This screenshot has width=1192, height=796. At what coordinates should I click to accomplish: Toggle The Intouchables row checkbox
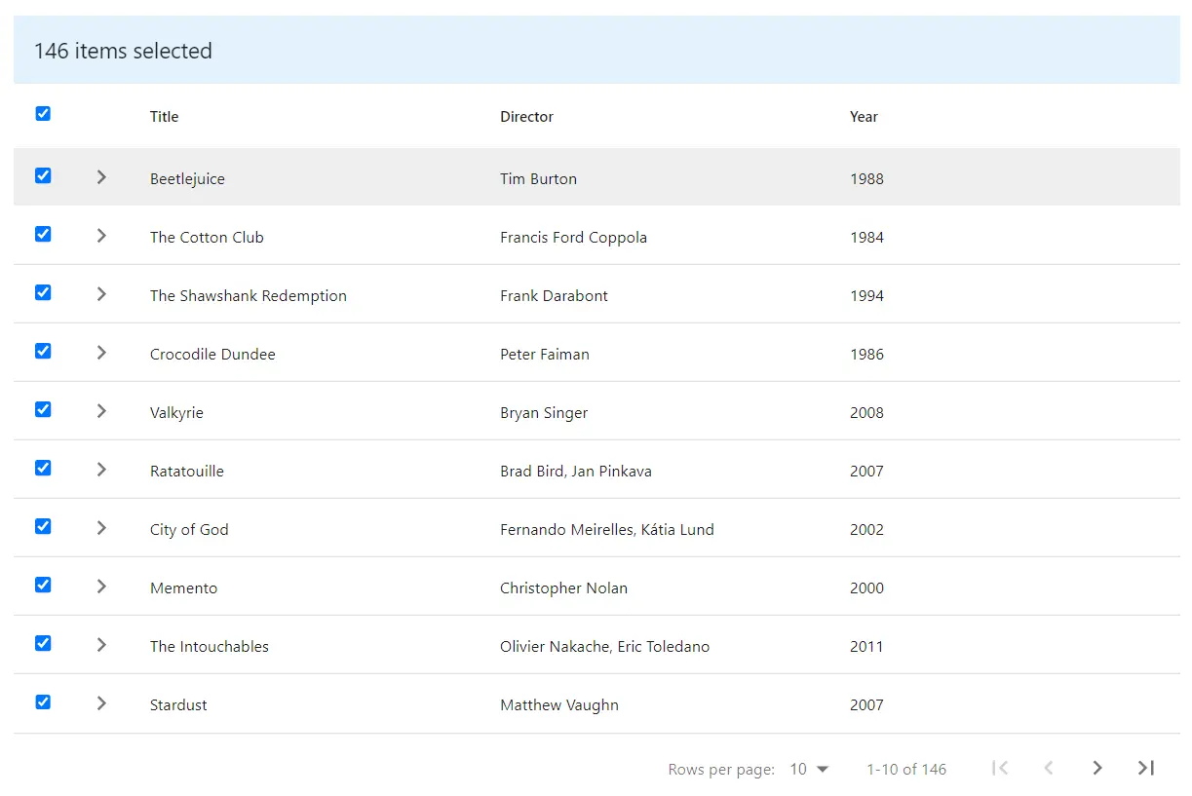43,643
